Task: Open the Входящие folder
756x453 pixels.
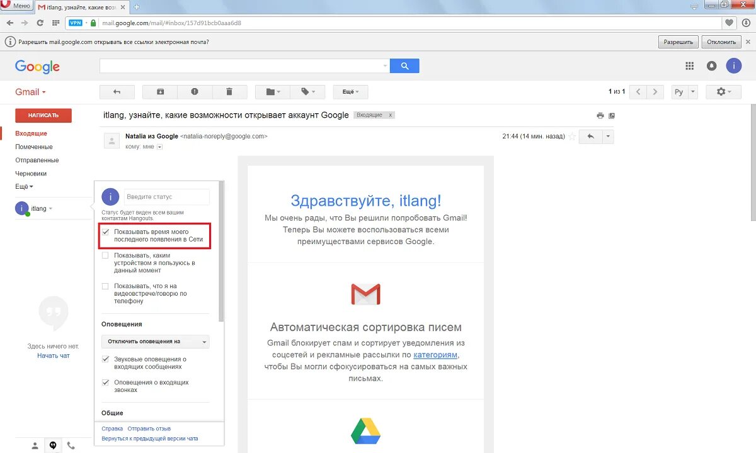Action: point(31,133)
